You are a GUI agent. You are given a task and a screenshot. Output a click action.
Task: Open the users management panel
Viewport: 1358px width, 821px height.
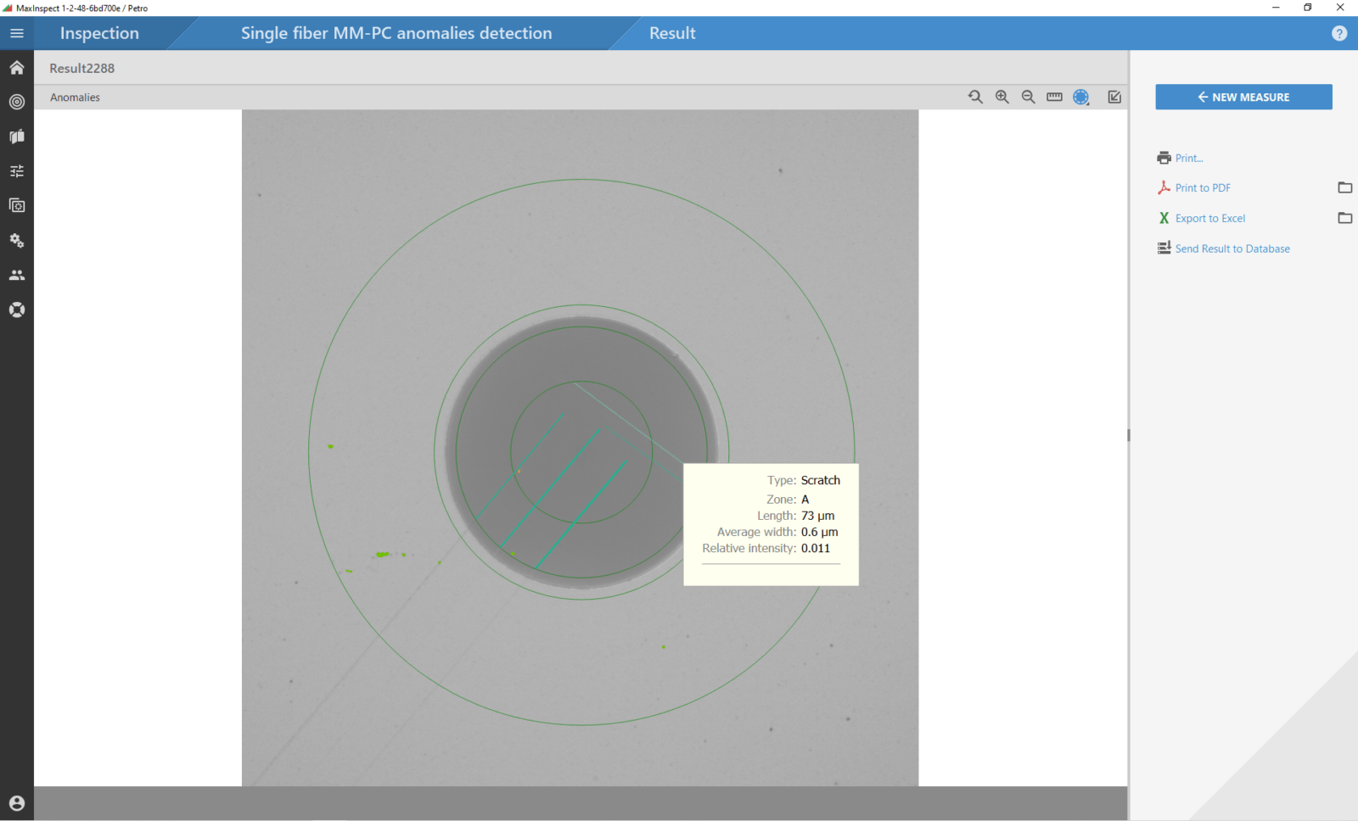coord(17,274)
